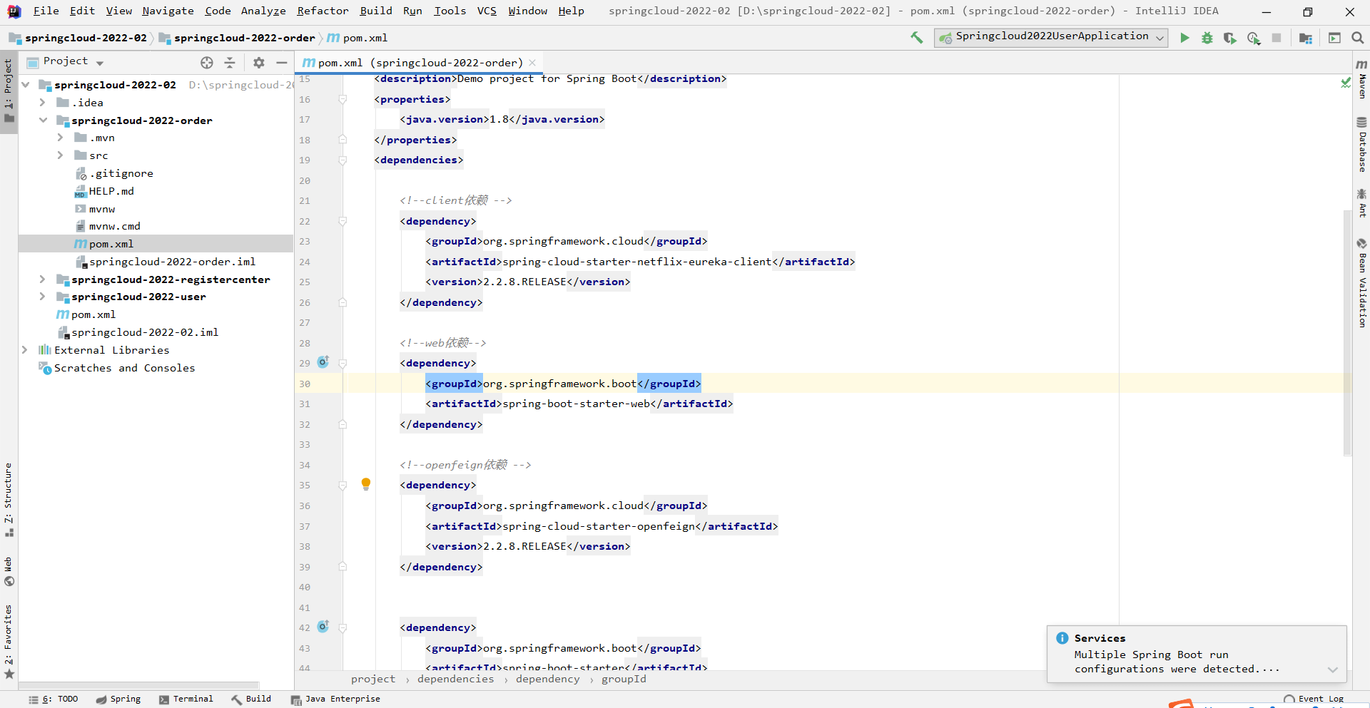Click the intention light bulb on line 35
1370x708 pixels.
coord(366,484)
